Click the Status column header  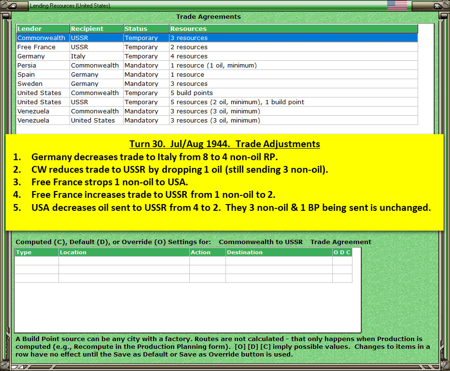[146, 28]
